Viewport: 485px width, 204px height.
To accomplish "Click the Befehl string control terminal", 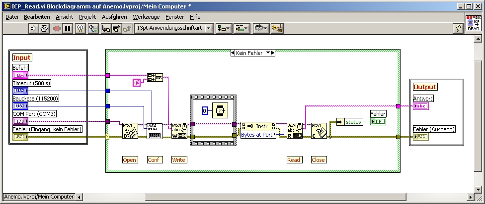I will (20, 75).
